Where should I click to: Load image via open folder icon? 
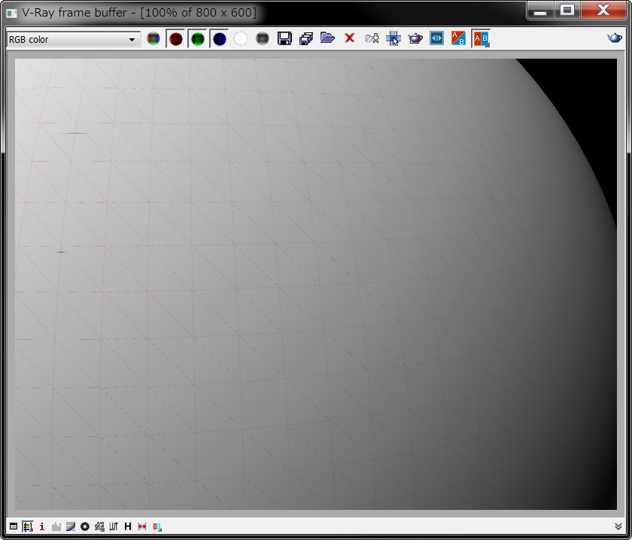328,38
